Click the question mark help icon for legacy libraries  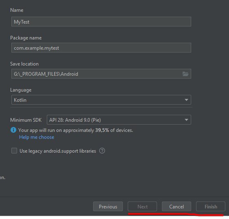tap(102, 151)
